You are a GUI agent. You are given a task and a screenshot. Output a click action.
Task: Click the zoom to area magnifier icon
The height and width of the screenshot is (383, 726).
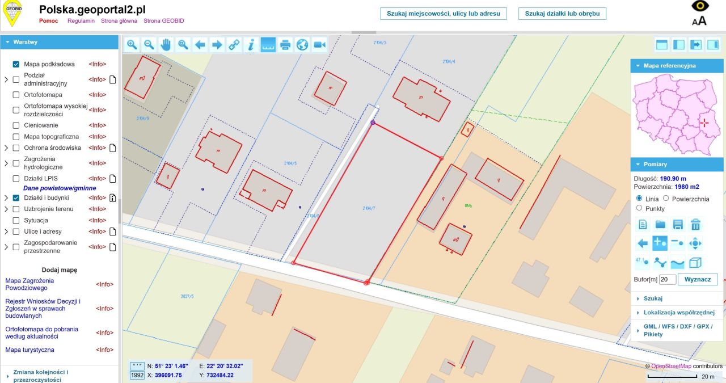[x=183, y=45]
